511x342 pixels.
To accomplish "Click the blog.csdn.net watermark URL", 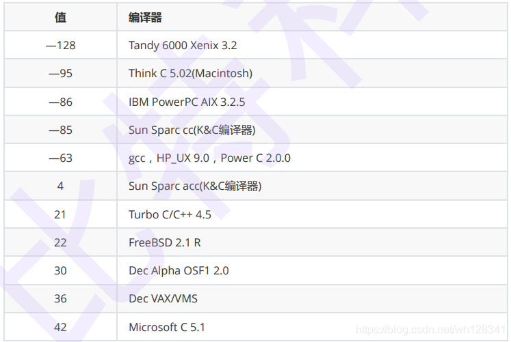I will click(431, 330).
